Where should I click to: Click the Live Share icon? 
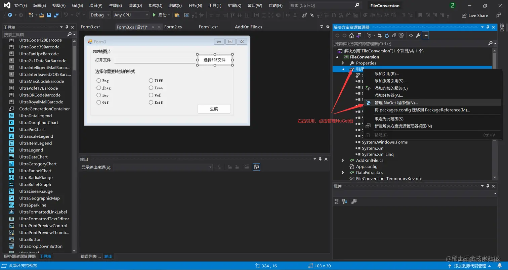(464, 15)
